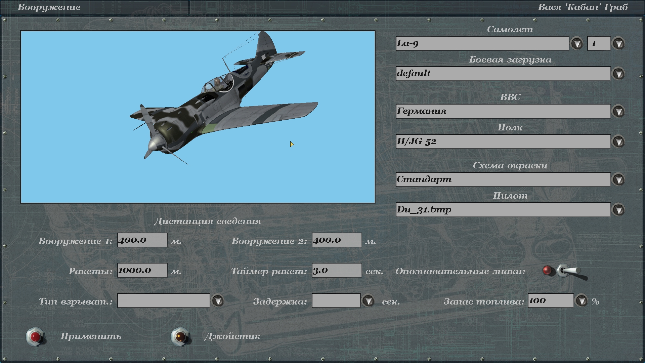Open the Задержка delay dropdown arrow
This screenshot has width=645, height=363.
tap(369, 301)
